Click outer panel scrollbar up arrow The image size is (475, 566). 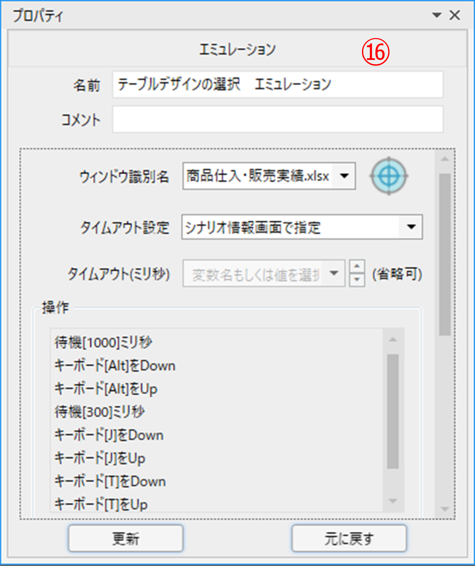coord(445,159)
